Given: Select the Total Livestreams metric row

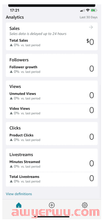Looking at the screenshot, I should click(52, 179).
